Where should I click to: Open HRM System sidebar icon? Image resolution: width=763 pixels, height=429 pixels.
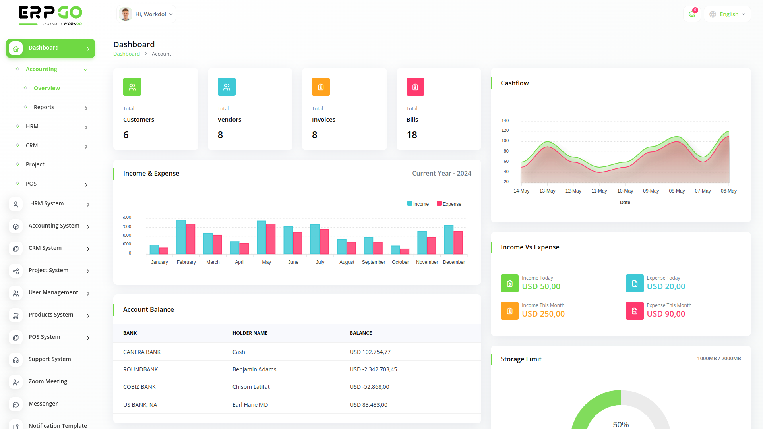pyautogui.click(x=16, y=204)
